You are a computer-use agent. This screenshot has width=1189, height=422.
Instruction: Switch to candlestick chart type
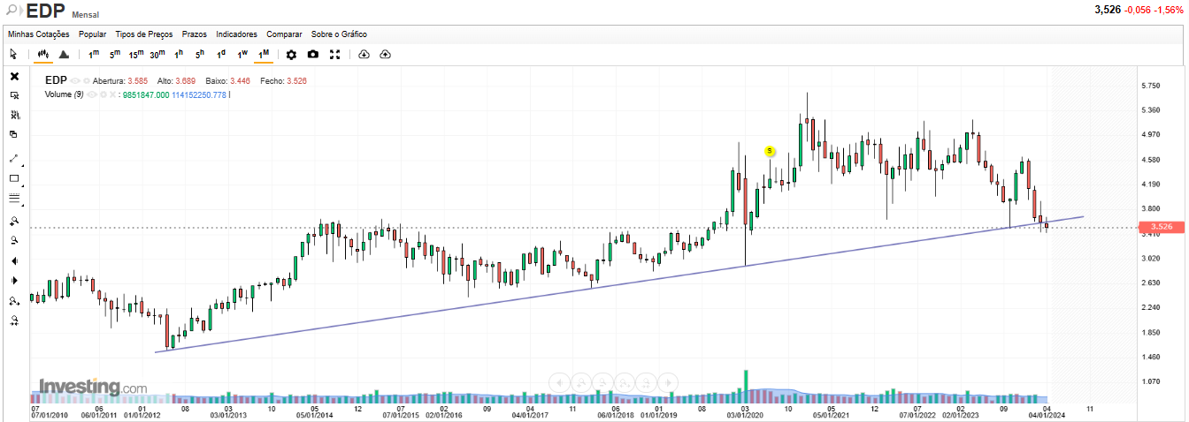(x=42, y=55)
